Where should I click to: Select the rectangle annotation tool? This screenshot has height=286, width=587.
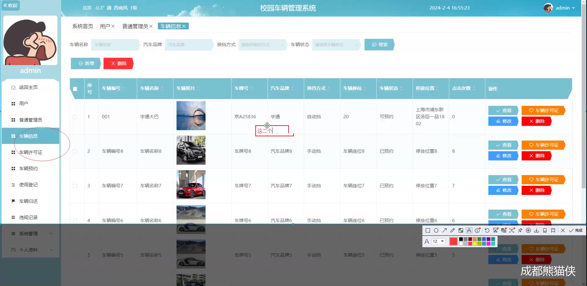pyautogui.click(x=428, y=231)
